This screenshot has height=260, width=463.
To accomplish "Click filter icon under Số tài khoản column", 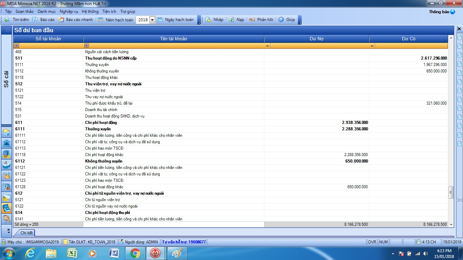I will (17, 45).
